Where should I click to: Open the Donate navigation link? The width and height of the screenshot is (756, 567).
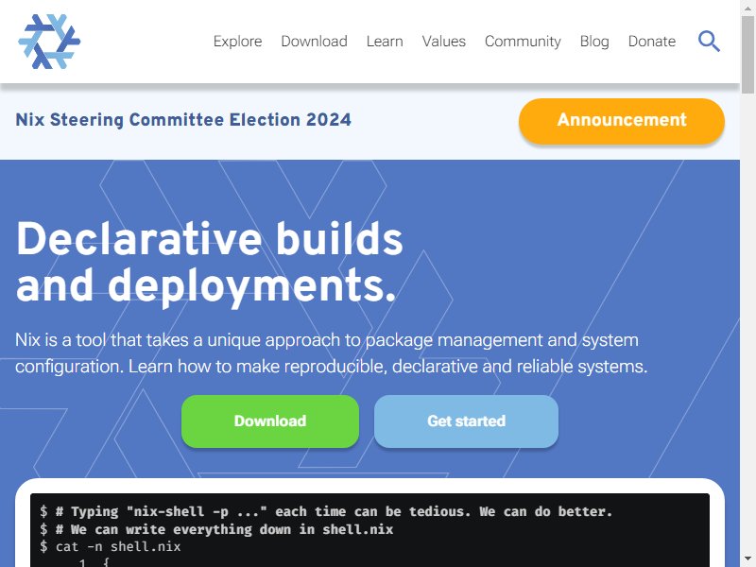(x=651, y=42)
